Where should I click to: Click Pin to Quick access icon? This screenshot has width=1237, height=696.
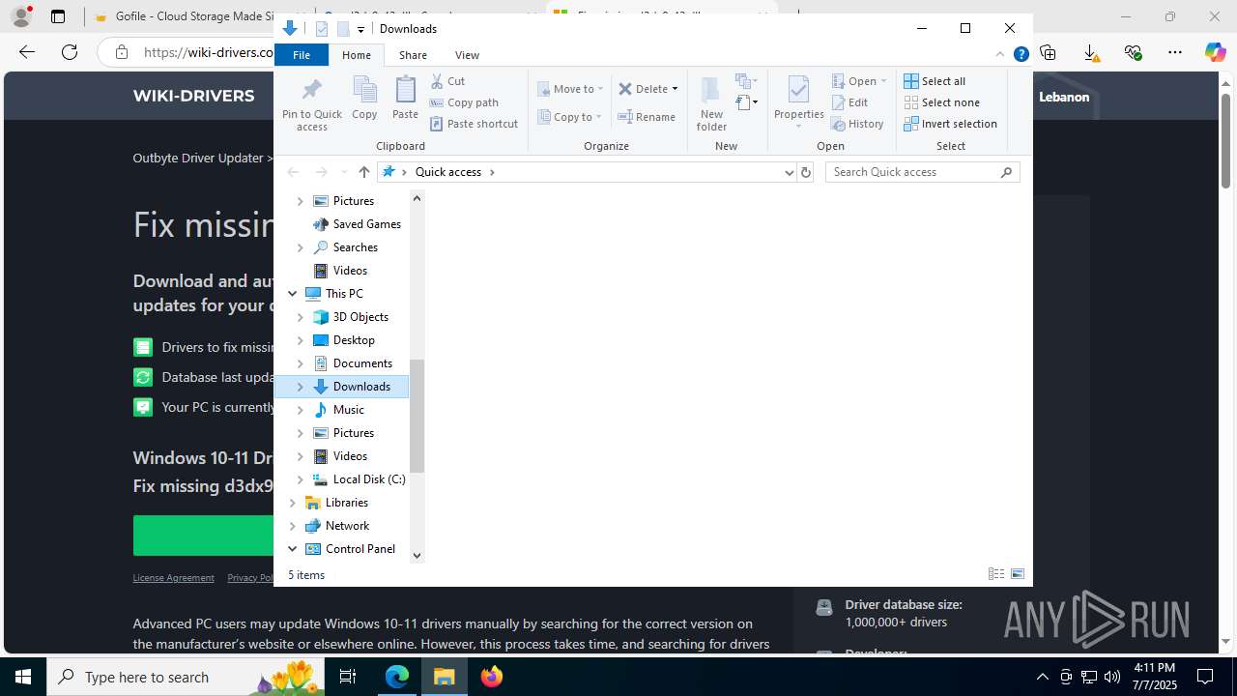pyautogui.click(x=311, y=104)
